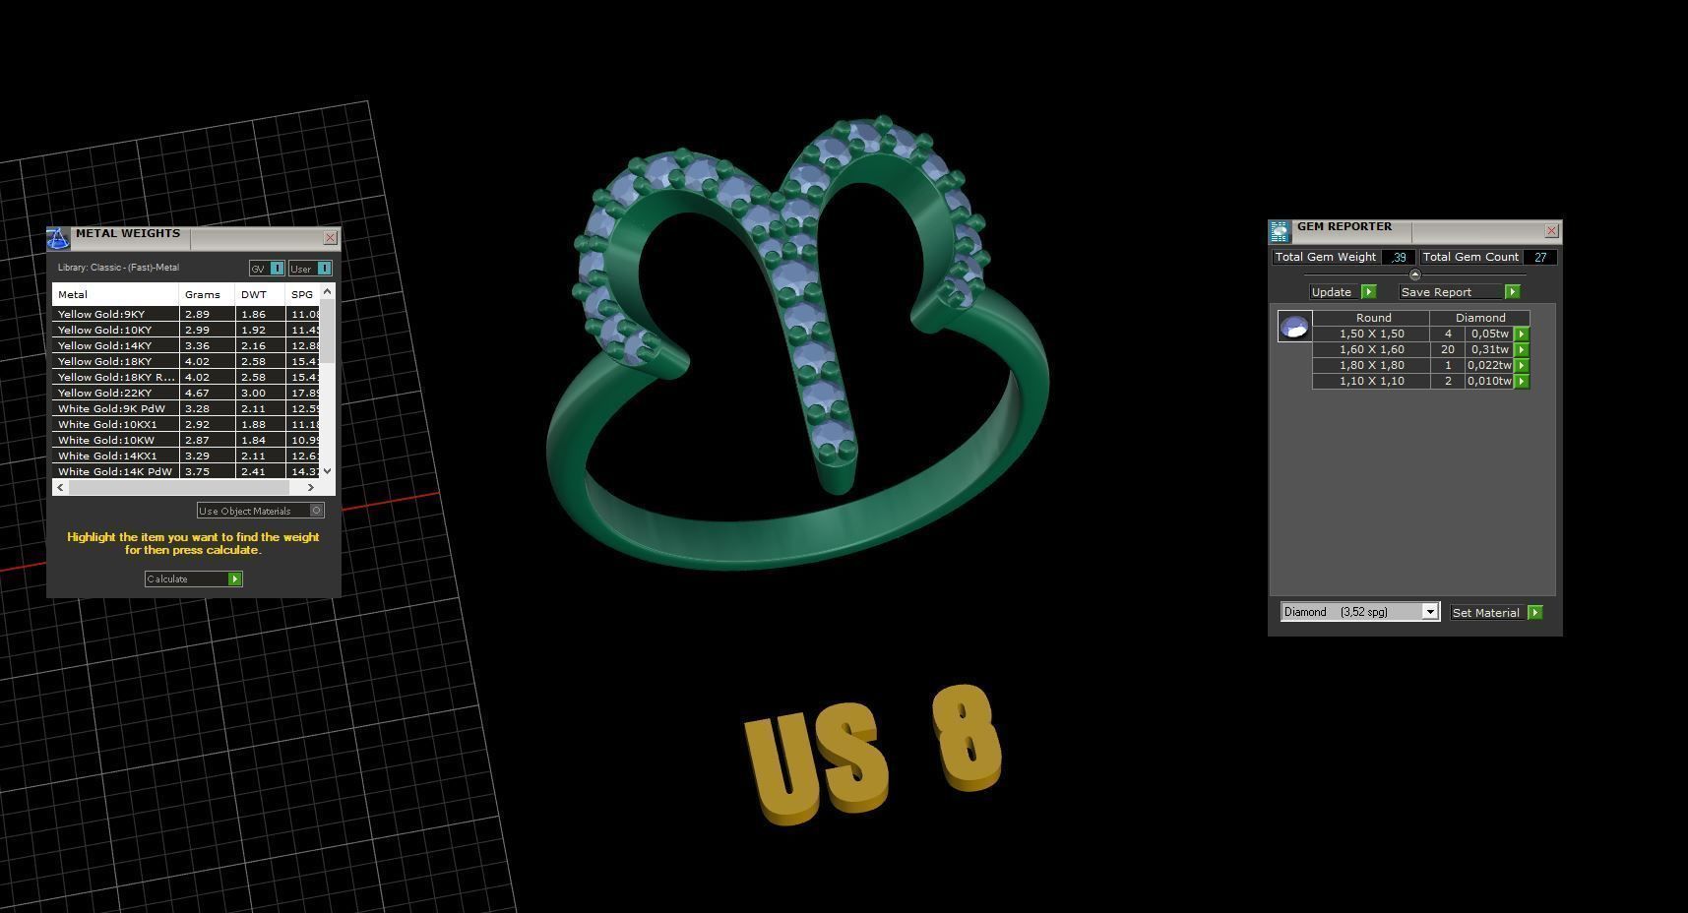This screenshot has width=1688, height=913.
Task: Click the Grams column header
Action: [x=207, y=294]
